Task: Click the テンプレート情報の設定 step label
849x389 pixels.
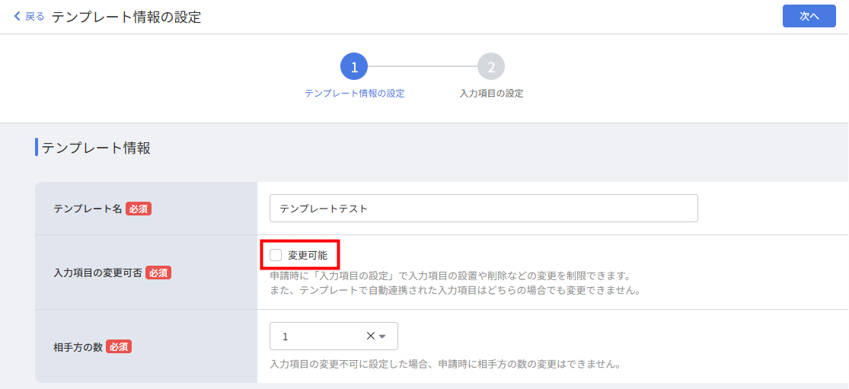Action: pyautogui.click(x=354, y=94)
